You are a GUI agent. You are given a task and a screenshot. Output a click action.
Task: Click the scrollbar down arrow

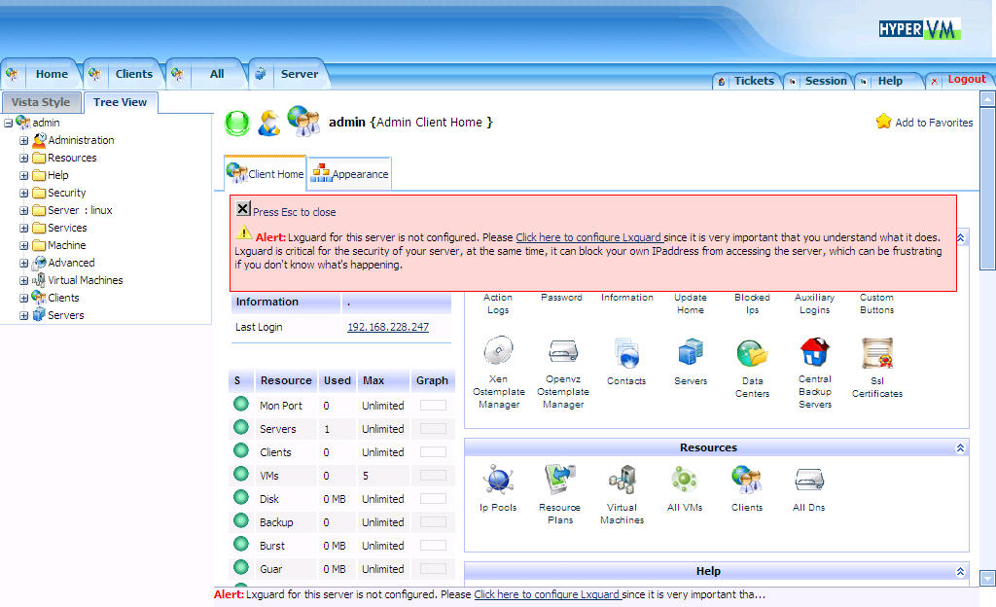[987, 577]
